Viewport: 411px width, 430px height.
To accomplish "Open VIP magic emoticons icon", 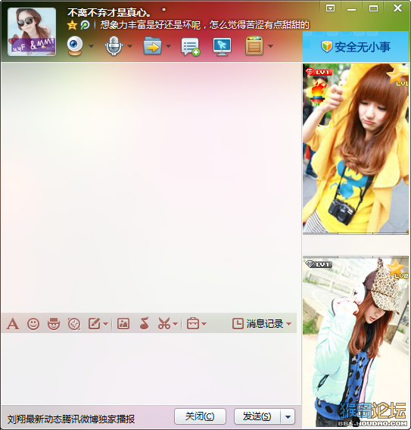I will click(x=54, y=324).
